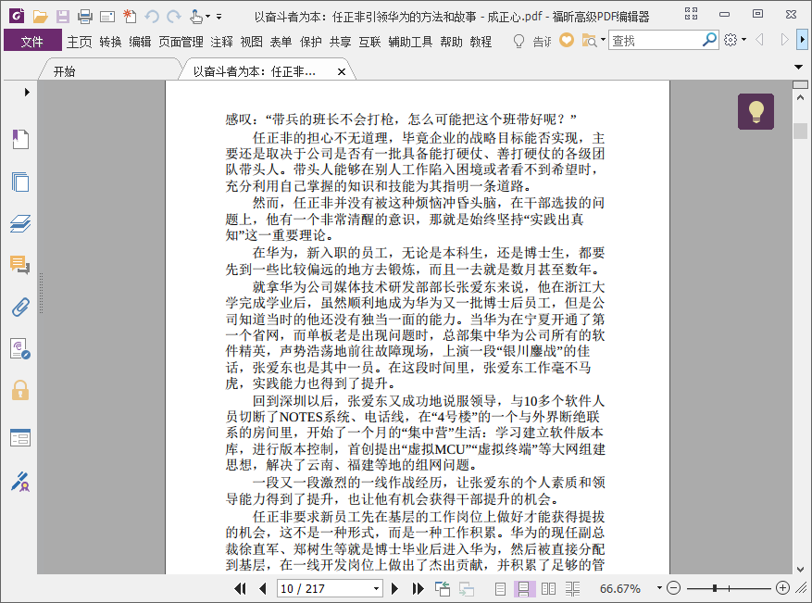Open the security lock panel

coord(20,391)
